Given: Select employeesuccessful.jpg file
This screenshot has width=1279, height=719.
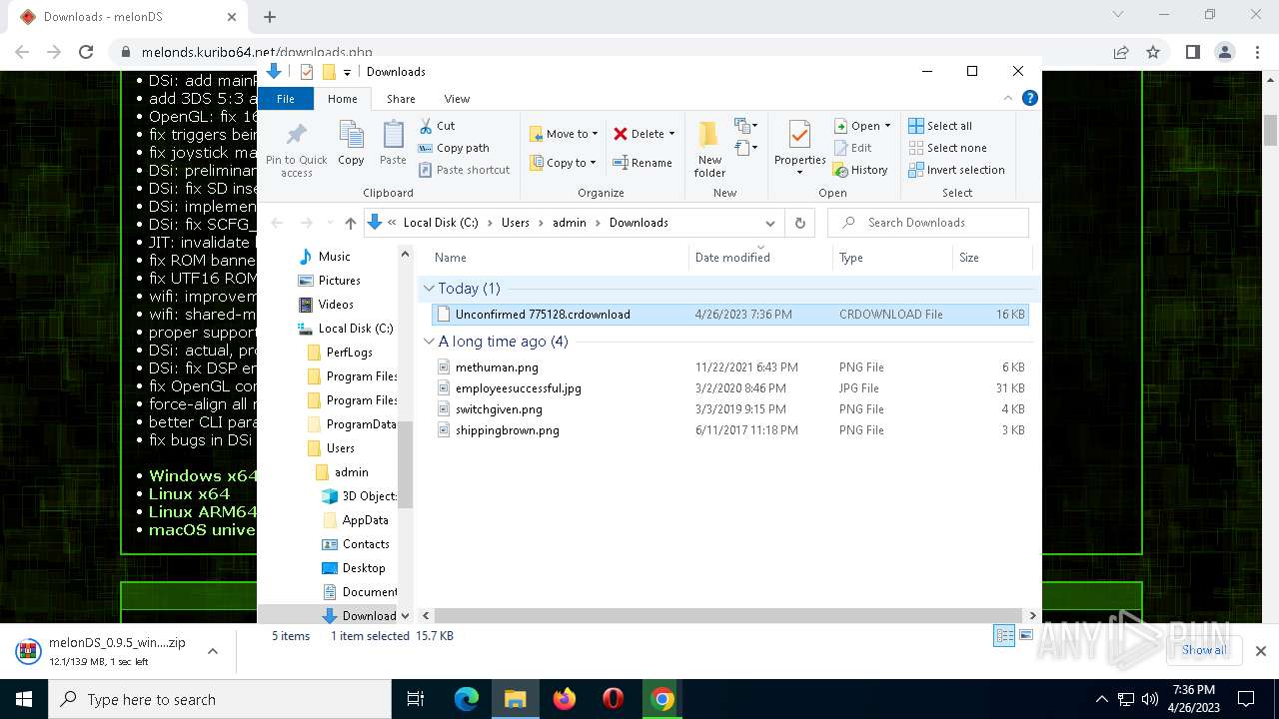Looking at the screenshot, I should pos(729,388).
